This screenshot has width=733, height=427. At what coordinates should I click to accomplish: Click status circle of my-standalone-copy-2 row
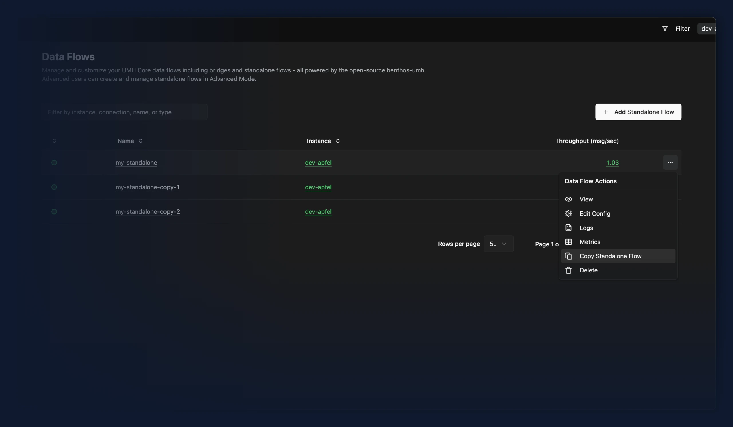coord(54,211)
